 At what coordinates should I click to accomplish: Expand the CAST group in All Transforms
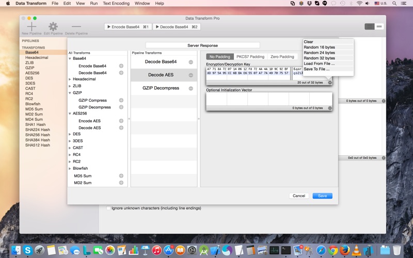70,148
